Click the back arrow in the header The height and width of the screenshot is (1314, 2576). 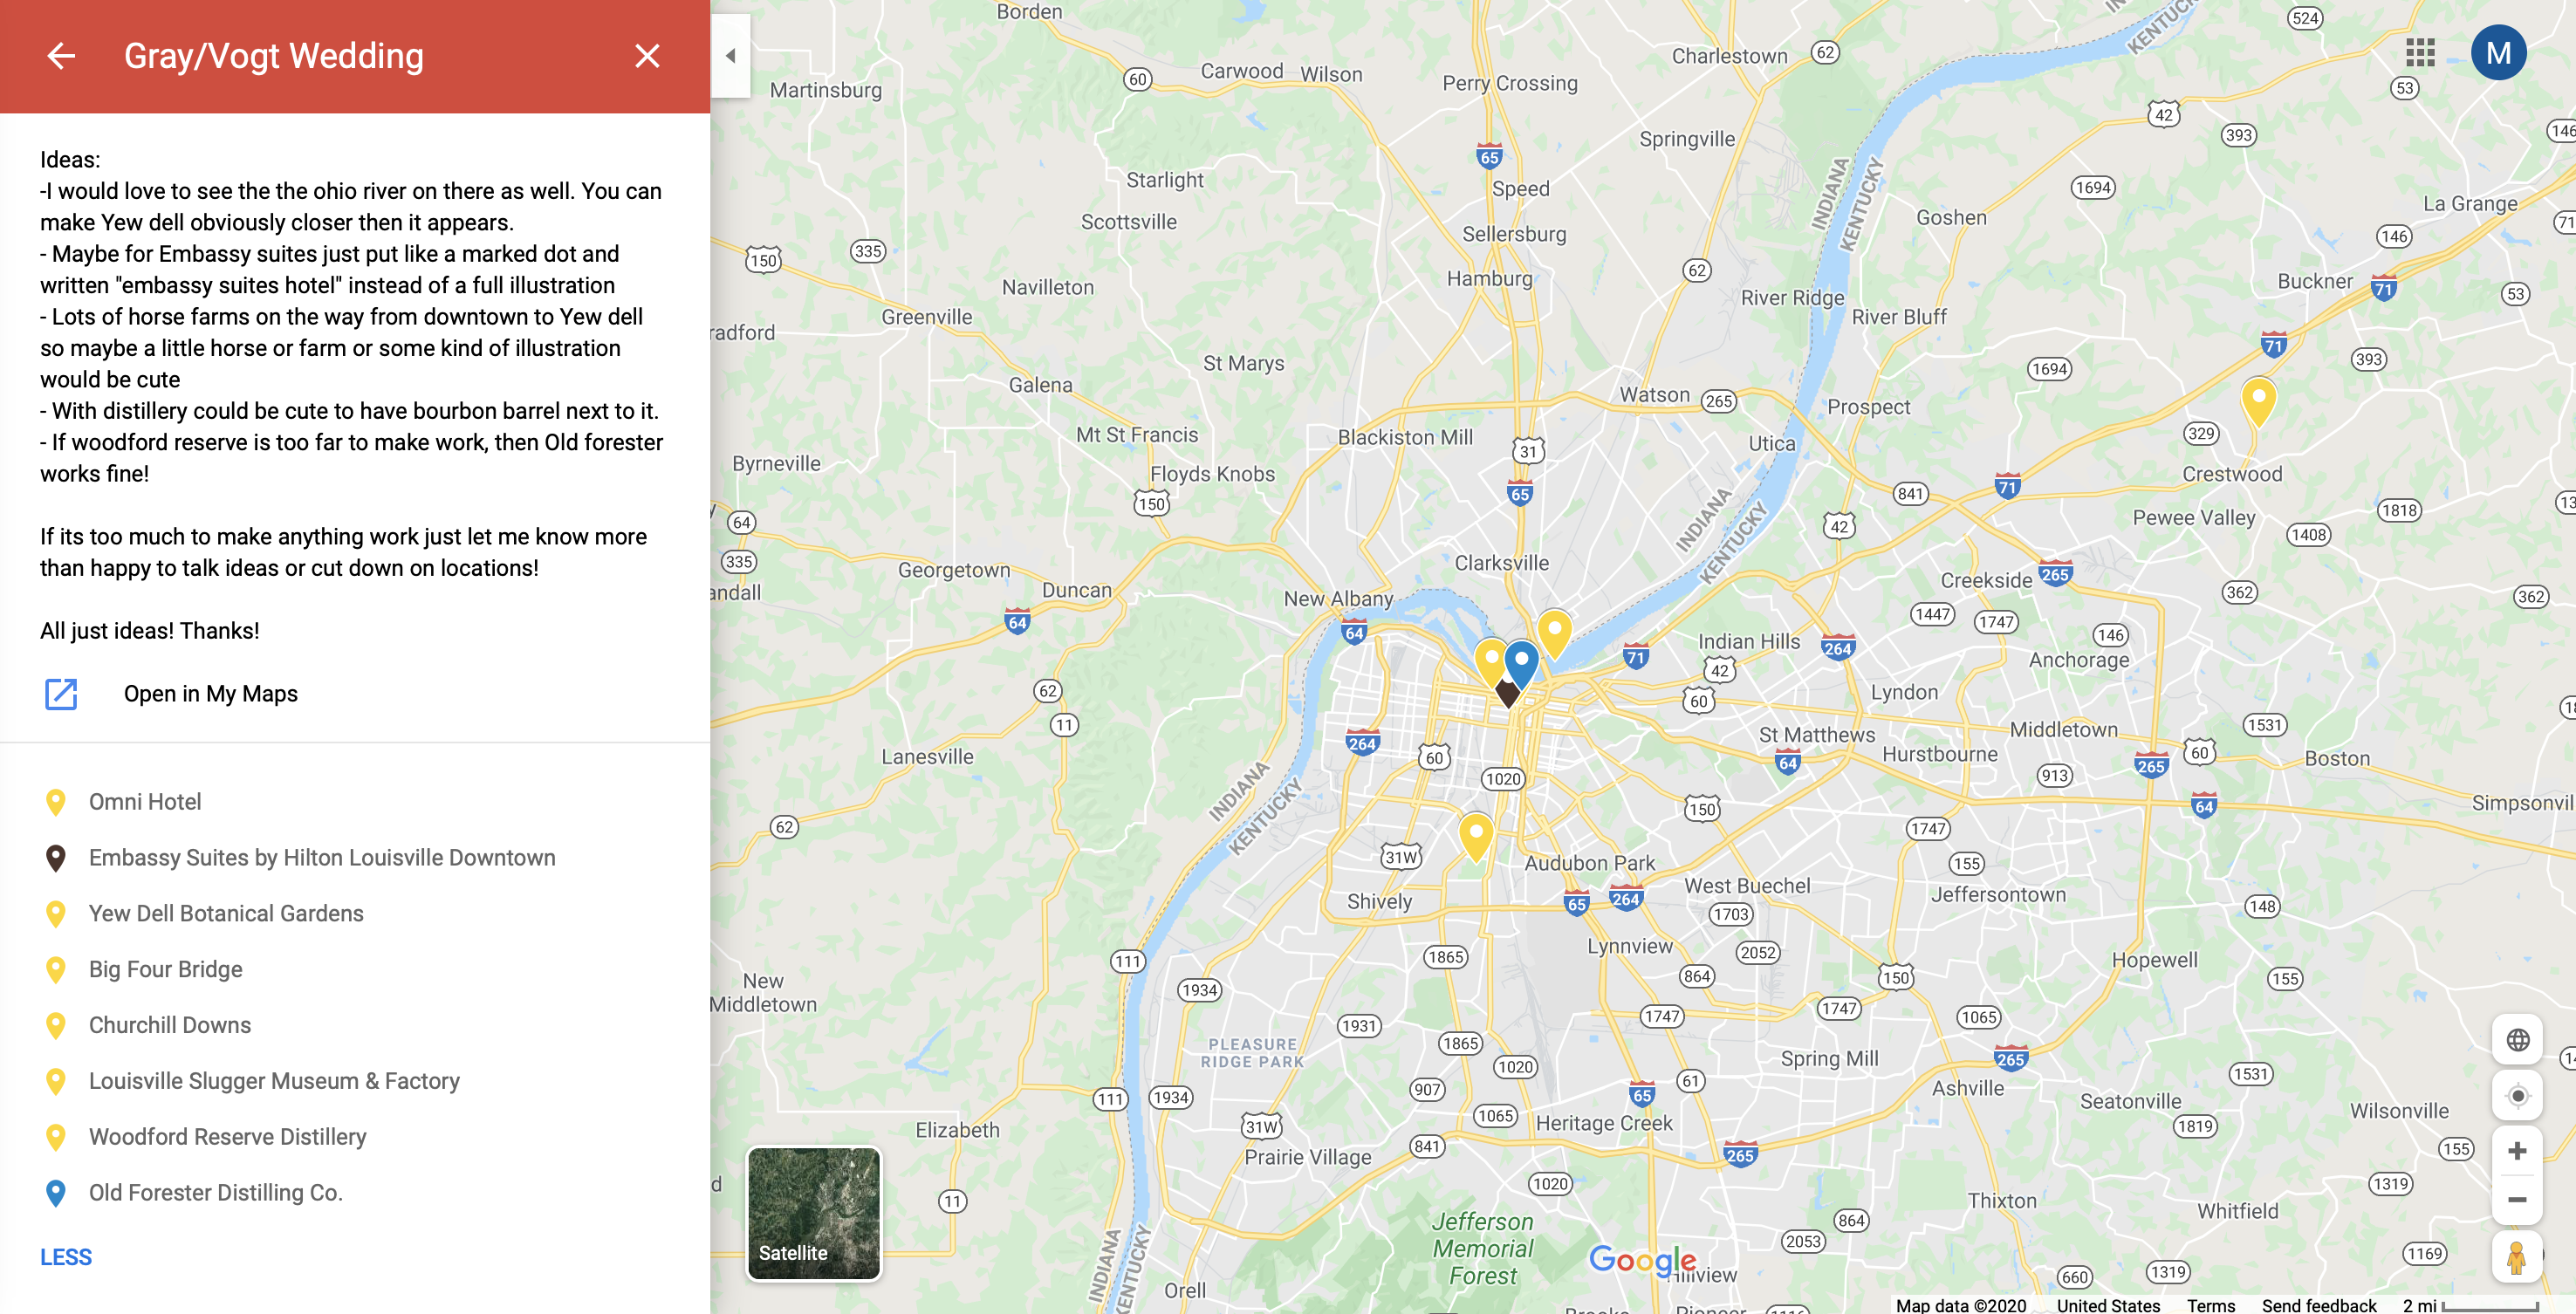point(61,56)
